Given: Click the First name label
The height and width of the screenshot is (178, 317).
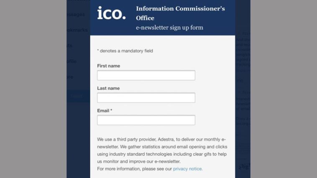Looking at the screenshot, I should click(x=108, y=66).
